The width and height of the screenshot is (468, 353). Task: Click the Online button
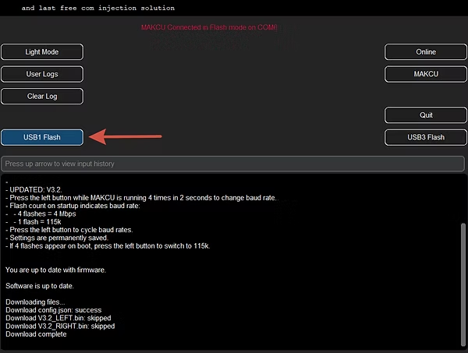(x=426, y=52)
